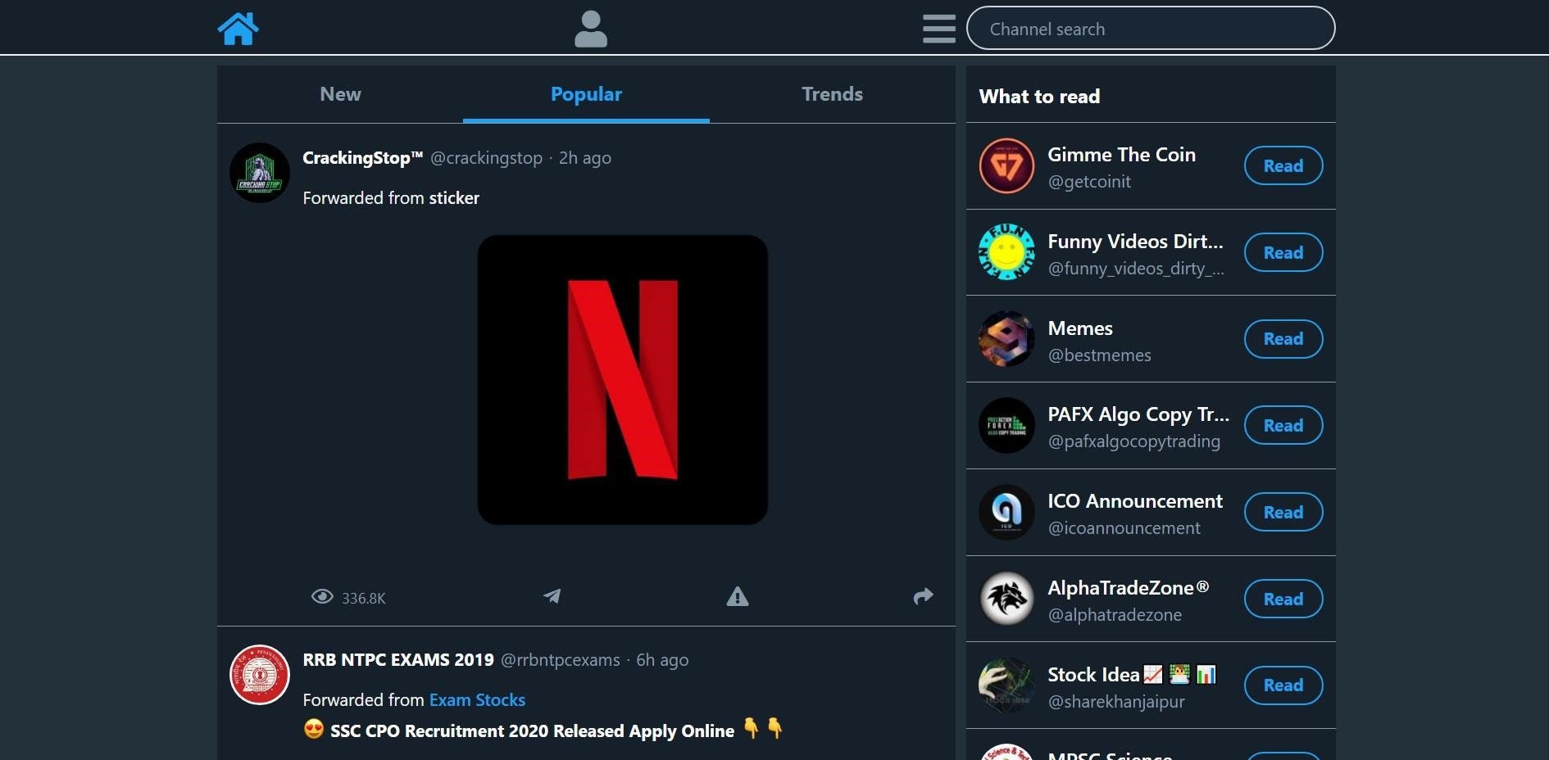Viewport: 1549px width, 760px height.
Task: Click the @bestmemes handle
Action: pos(1099,355)
